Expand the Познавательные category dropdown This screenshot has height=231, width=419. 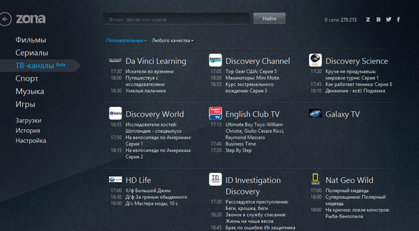(126, 41)
